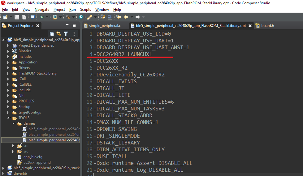Open the Edit menu

tap(15, 10)
